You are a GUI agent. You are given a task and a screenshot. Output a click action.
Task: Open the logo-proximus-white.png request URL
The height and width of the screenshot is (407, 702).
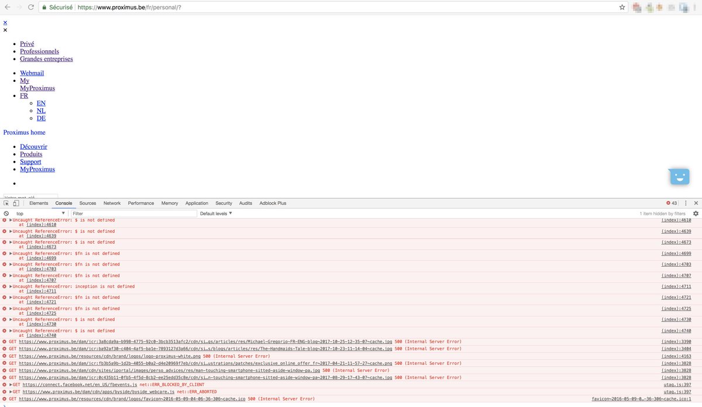tap(109, 356)
